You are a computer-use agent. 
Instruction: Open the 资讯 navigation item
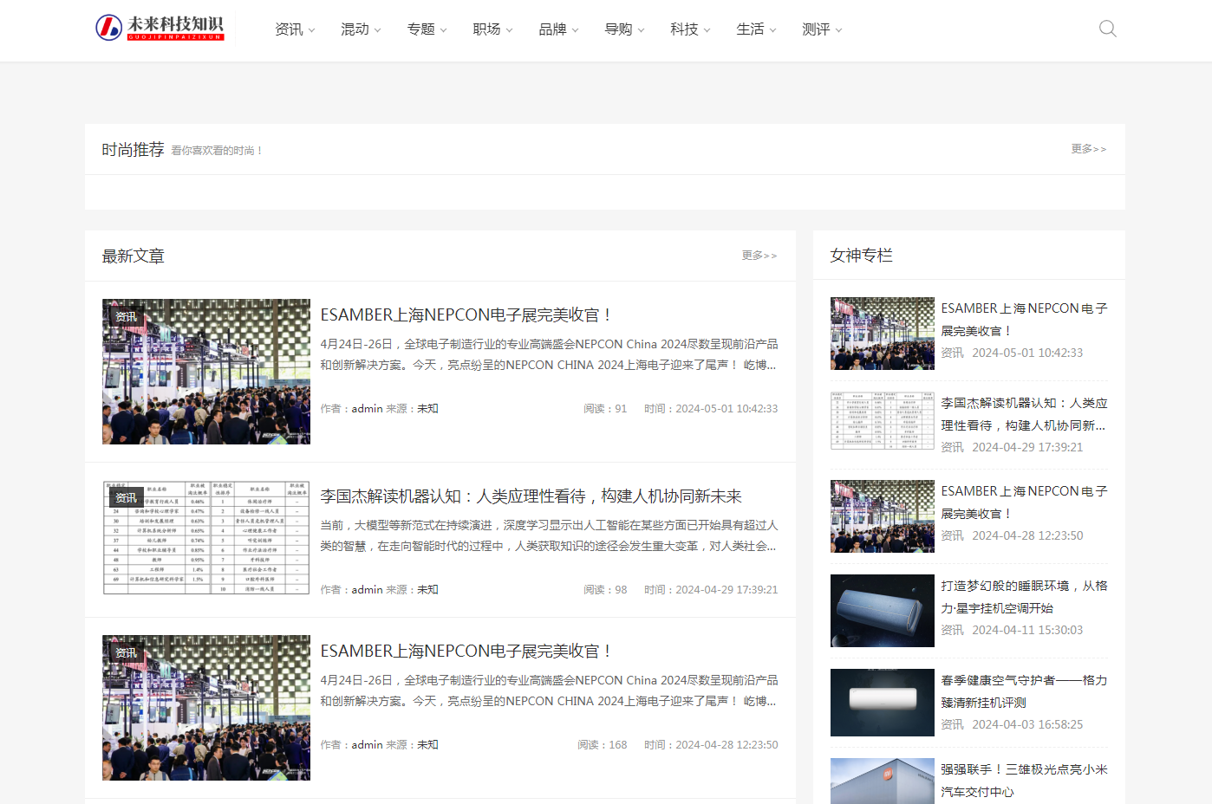(x=289, y=29)
